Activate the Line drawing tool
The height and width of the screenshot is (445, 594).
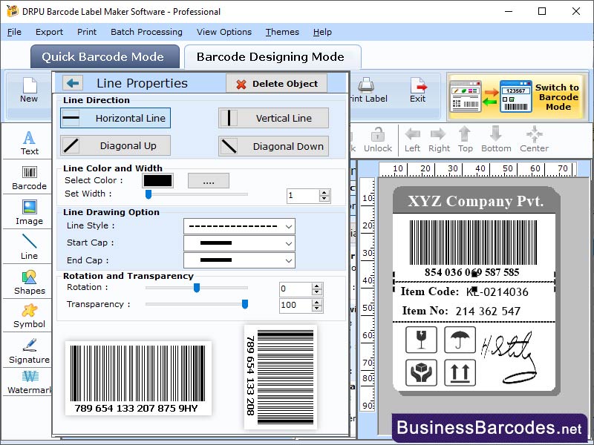coord(29,247)
